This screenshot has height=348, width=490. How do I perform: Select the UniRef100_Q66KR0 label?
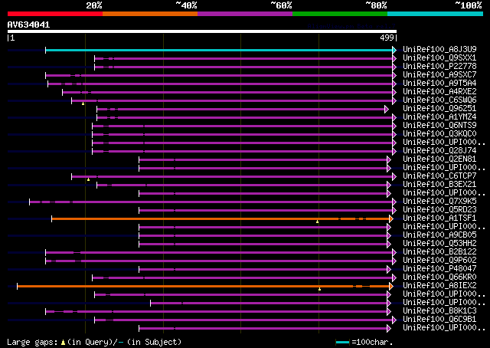point(439,277)
